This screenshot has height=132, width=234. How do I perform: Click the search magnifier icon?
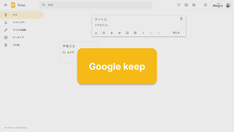pyautogui.click(x=44, y=5)
